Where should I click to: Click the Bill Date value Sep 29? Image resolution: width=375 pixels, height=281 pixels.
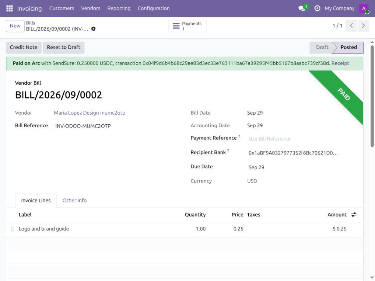255,113
